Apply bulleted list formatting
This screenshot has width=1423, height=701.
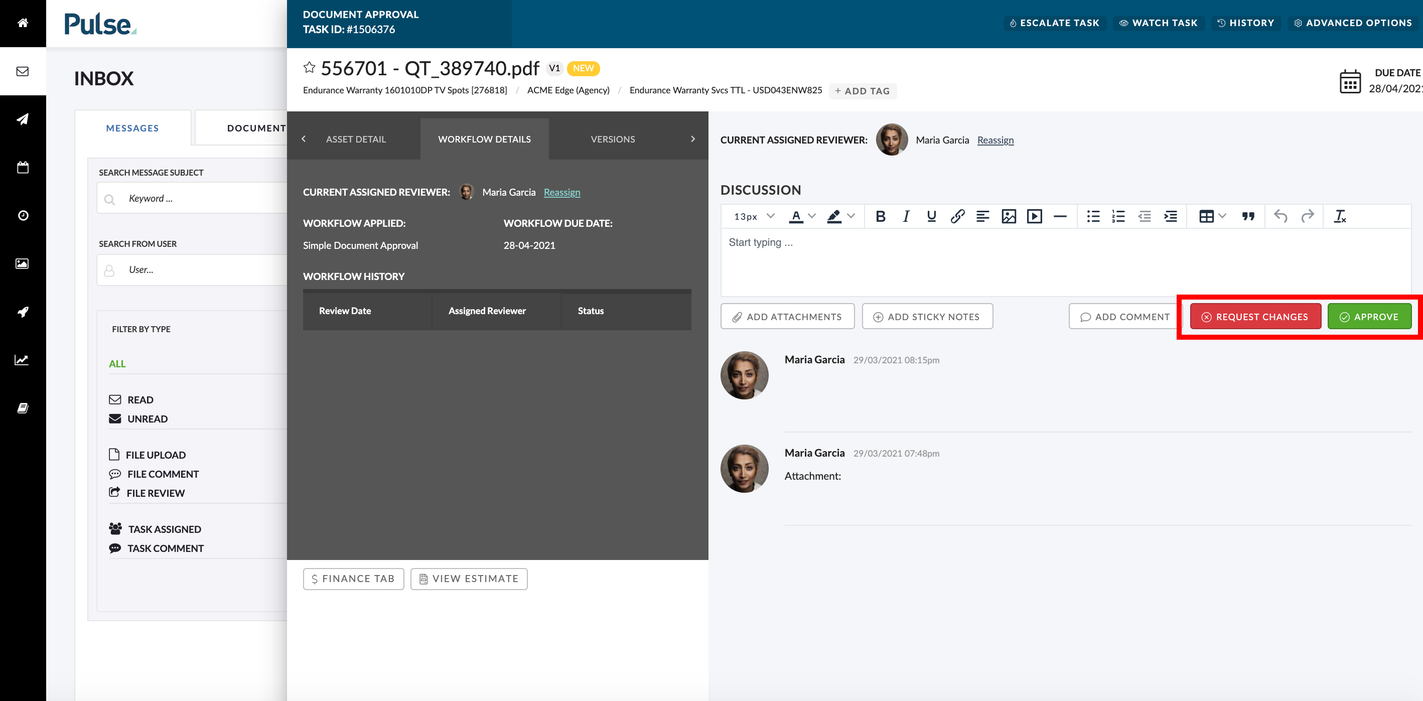pyautogui.click(x=1093, y=217)
